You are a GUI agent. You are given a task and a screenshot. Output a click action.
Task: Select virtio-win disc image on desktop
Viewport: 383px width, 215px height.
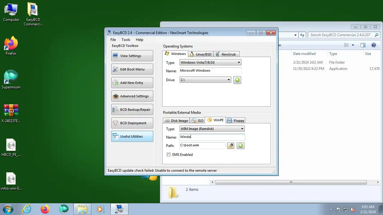[11, 181]
